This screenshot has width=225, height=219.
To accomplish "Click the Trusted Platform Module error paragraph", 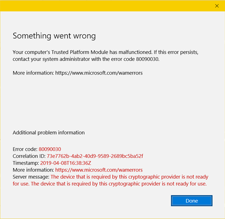I will [x=105, y=56].
